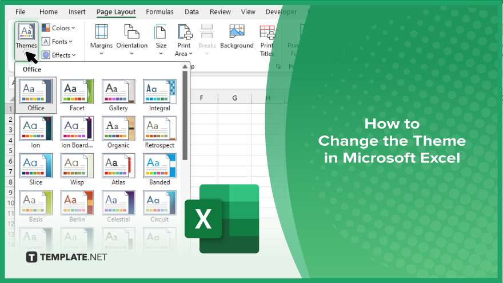Open the Themes gallery button

26,41
